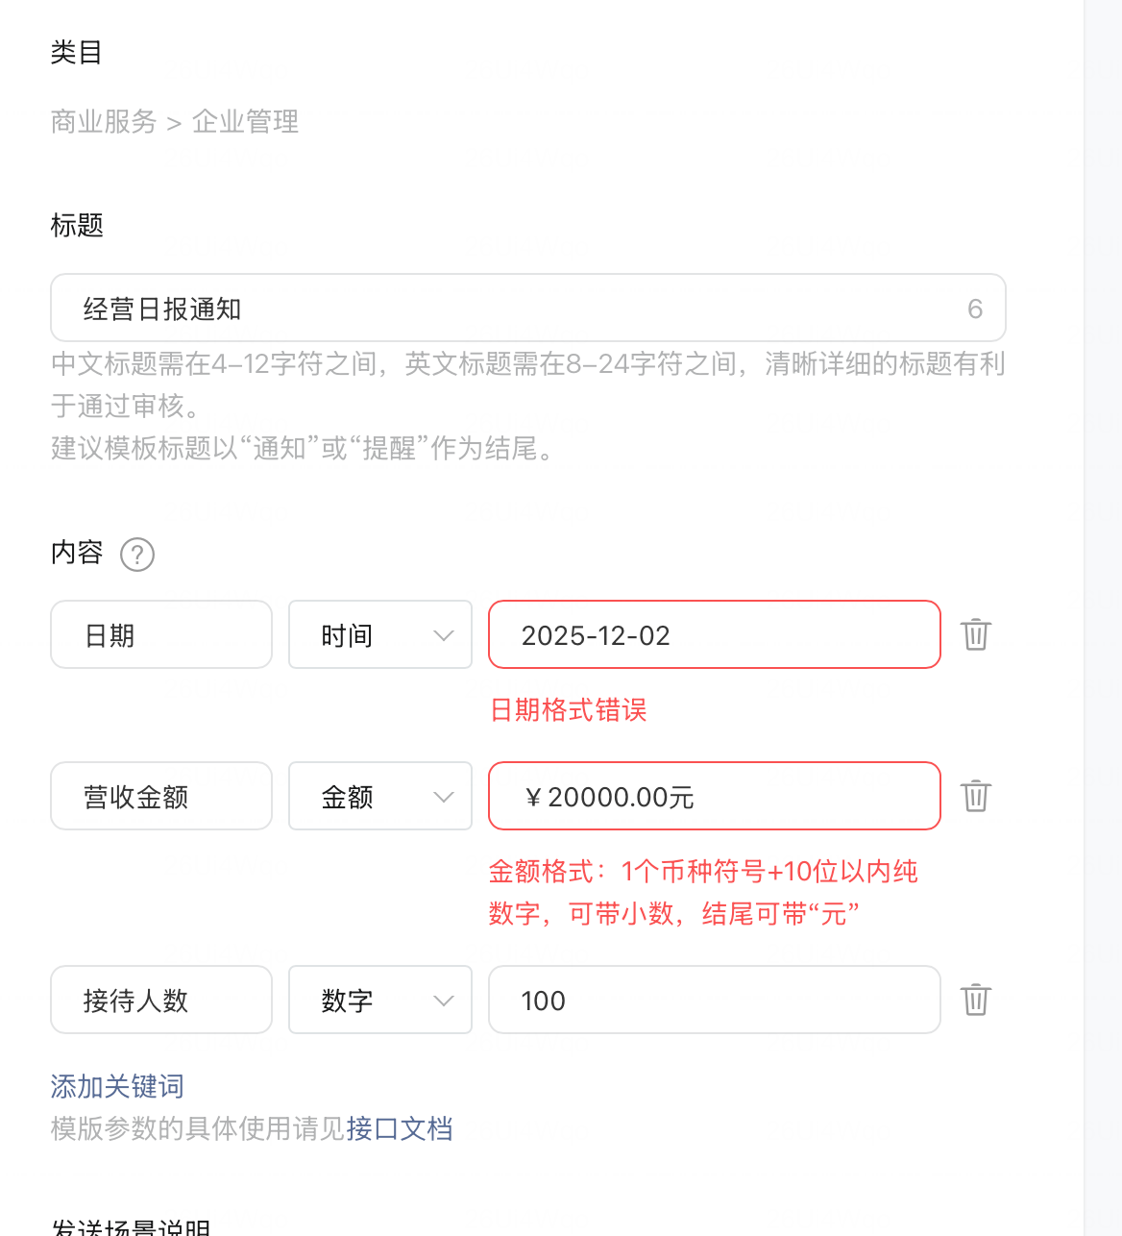The image size is (1122, 1236).
Task: Click the 日期 keyword name field
Action: click(161, 634)
